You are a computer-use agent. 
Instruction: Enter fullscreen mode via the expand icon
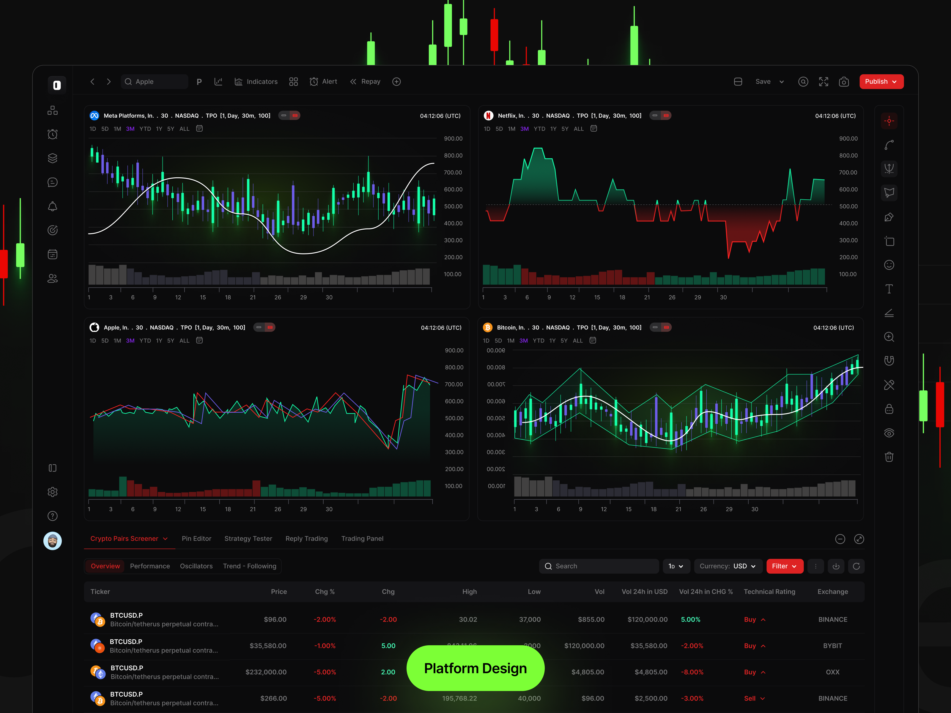pos(824,82)
